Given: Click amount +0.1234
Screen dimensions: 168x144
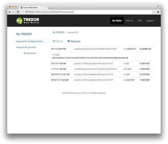Looking at the screenshot, I should [127, 69].
